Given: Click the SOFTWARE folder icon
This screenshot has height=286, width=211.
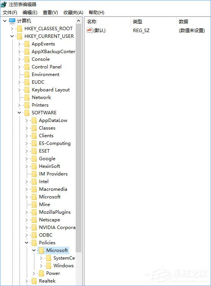Looking at the screenshot, I should tap(27, 113).
